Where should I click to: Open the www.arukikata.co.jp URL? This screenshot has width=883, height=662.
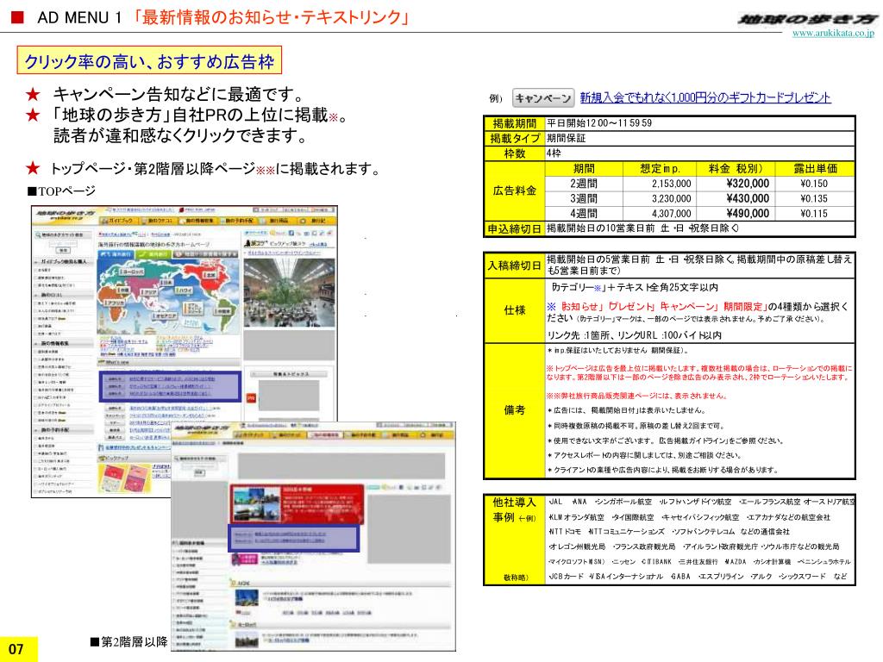pos(833,34)
